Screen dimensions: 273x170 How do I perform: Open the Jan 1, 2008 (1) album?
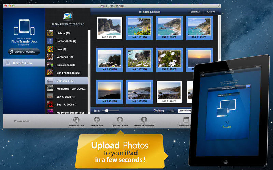pyautogui.click(x=66, y=97)
